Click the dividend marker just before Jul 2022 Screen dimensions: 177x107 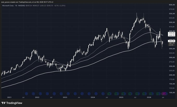tap(47, 94)
